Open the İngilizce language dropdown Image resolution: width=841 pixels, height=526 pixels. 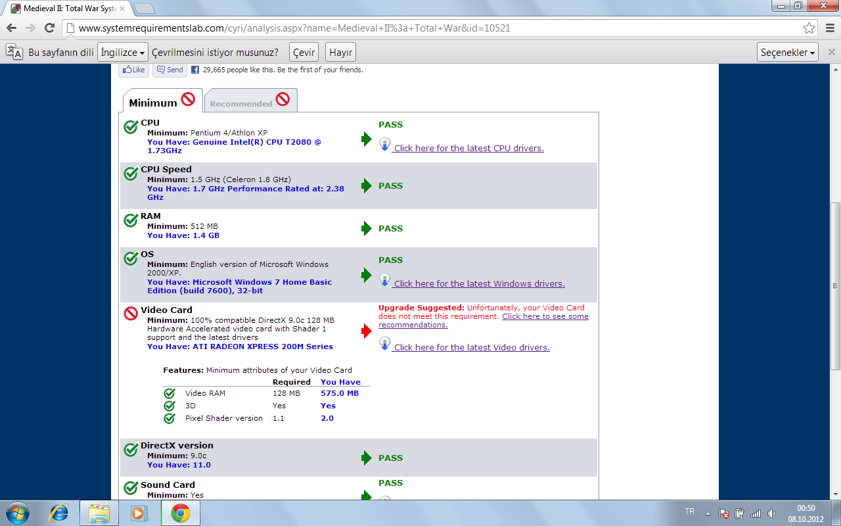click(123, 52)
